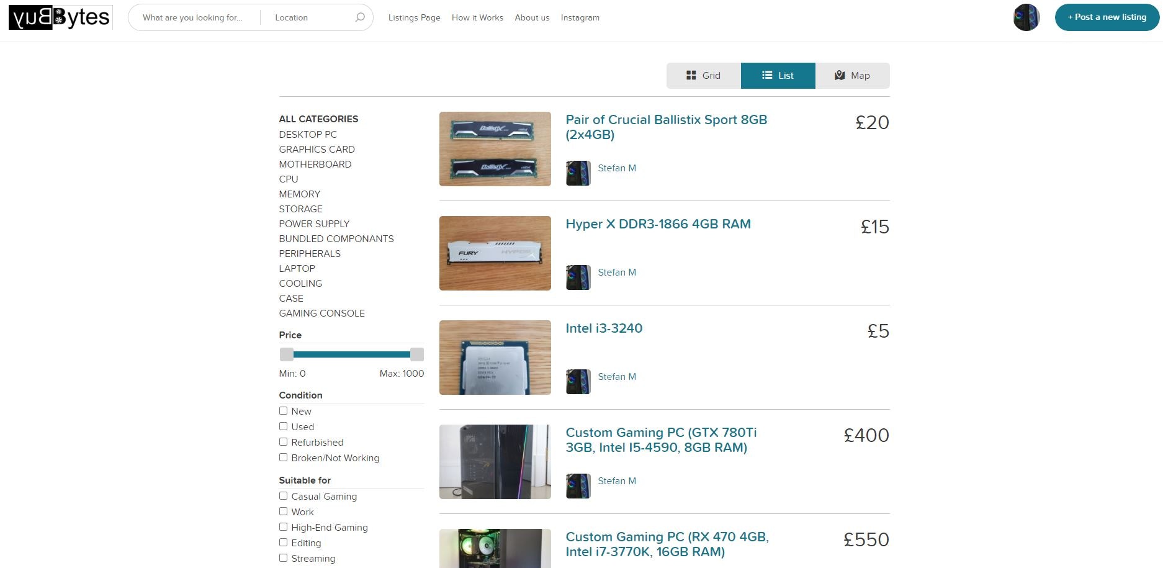Filter by POWER SUPPLY category
Viewport: 1163px width, 568px height.
(314, 223)
